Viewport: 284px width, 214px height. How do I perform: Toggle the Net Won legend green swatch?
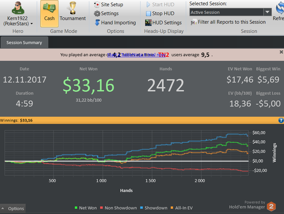coord(76,208)
